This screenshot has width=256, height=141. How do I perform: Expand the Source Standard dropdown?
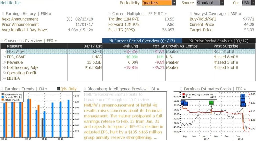click(210, 3)
